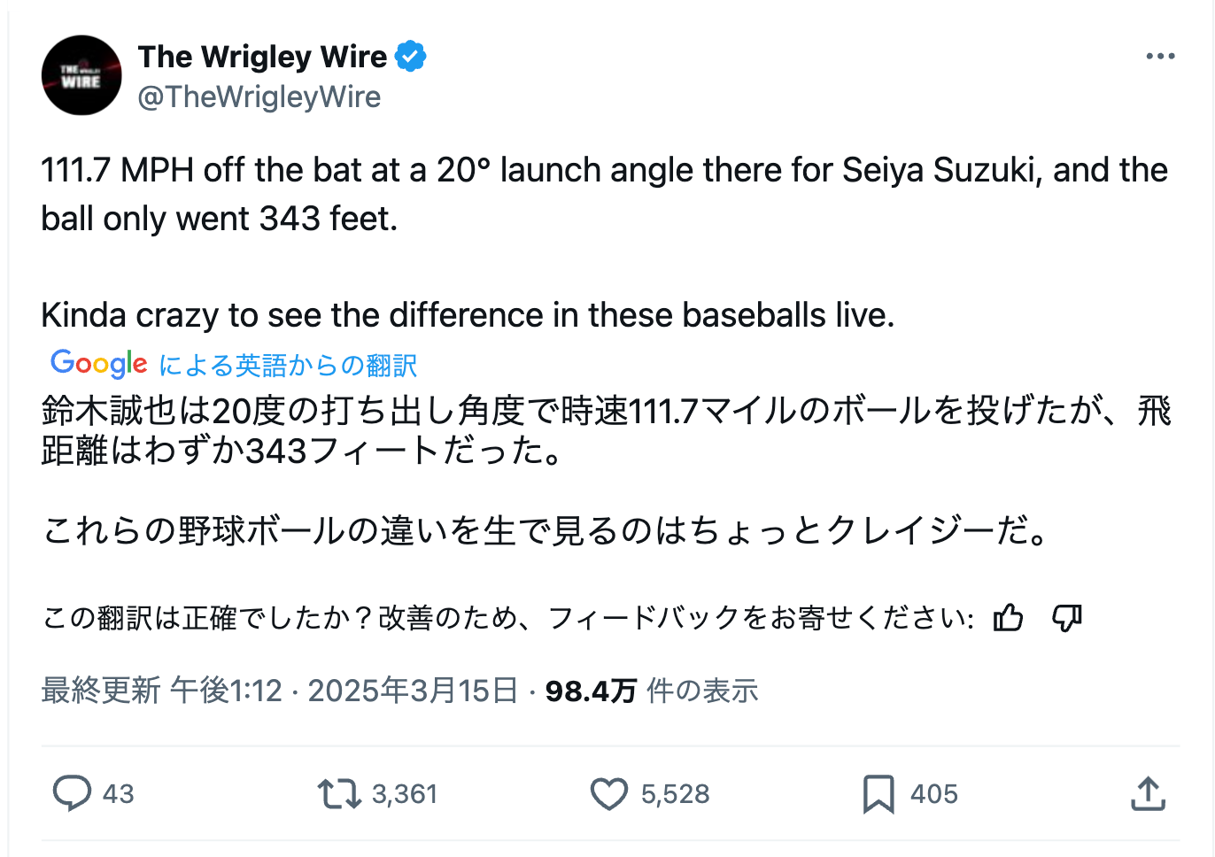Open the three-dot more options menu
This screenshot has height=857, width=1215.
click(x=1159, y=57)
